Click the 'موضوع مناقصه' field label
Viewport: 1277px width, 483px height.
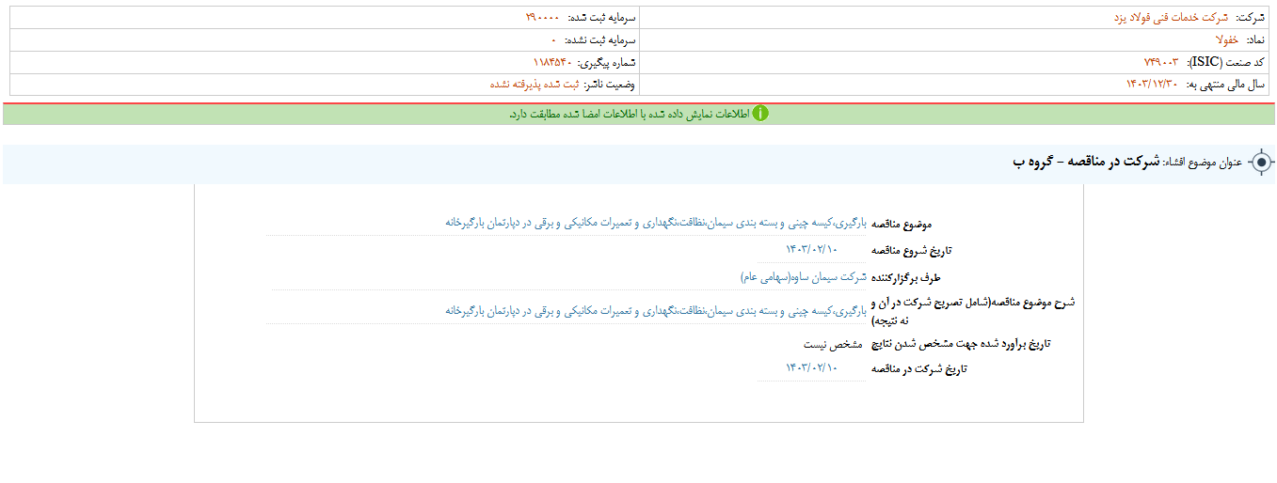click(902, 225)
